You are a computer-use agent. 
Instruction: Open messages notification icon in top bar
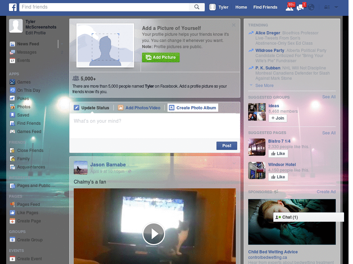click(301, 8)
